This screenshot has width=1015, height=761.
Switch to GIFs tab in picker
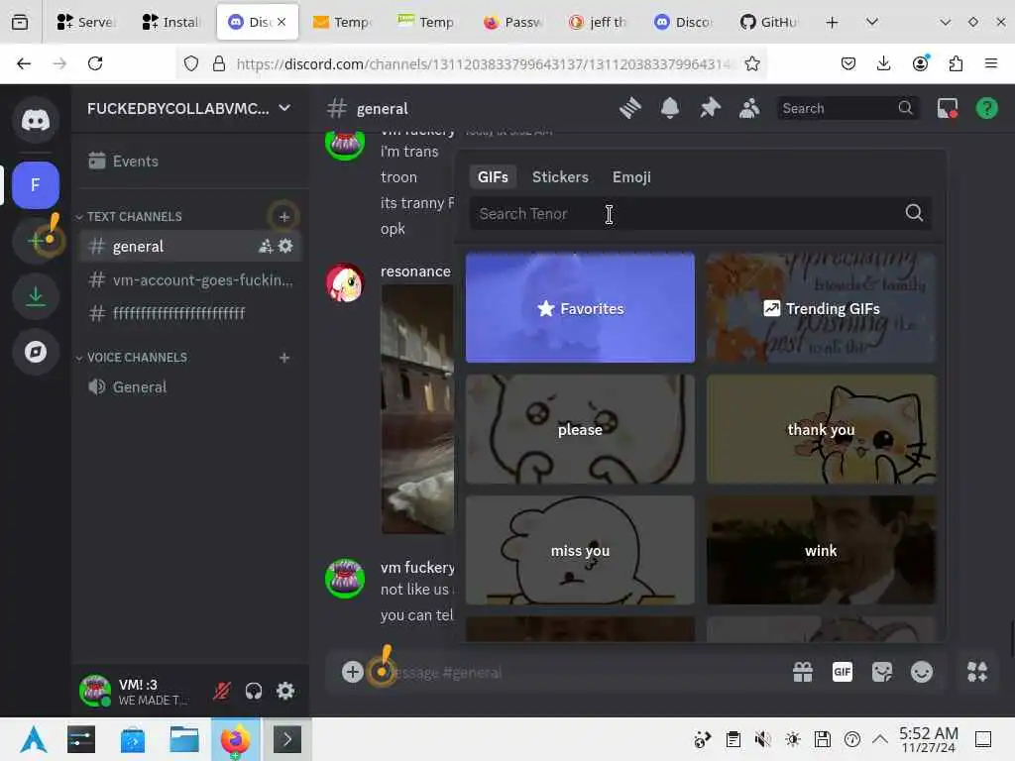[493, 176]
